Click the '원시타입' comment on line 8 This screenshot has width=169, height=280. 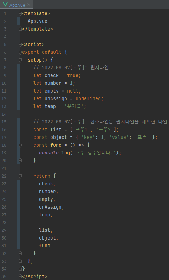coord(99,68)
